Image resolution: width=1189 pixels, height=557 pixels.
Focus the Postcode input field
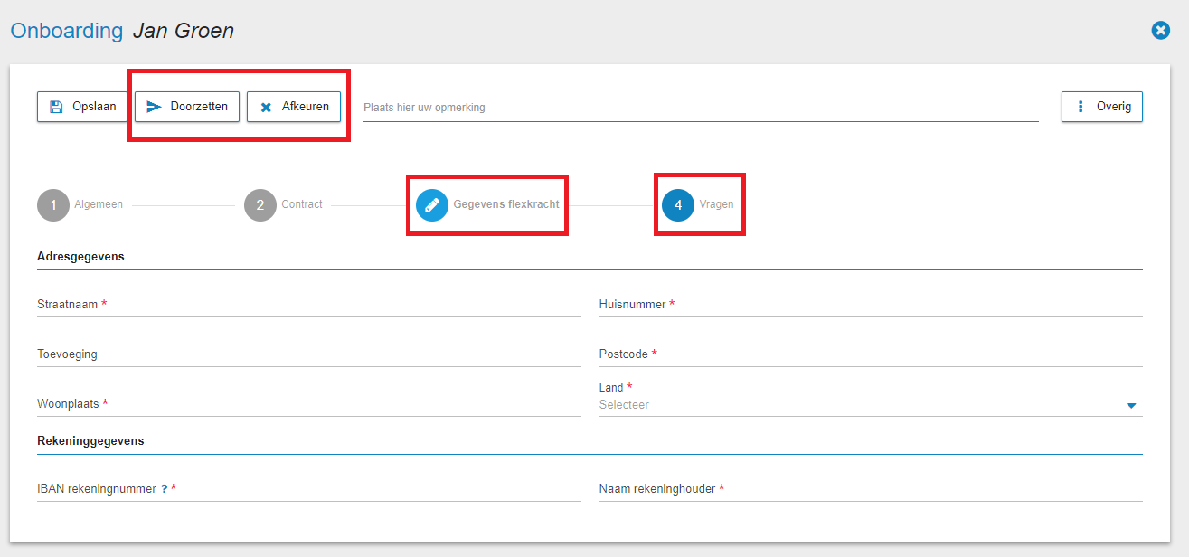(871, 354)
